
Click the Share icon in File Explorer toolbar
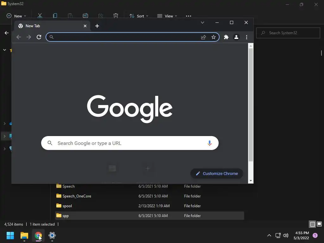coord(101,16)
